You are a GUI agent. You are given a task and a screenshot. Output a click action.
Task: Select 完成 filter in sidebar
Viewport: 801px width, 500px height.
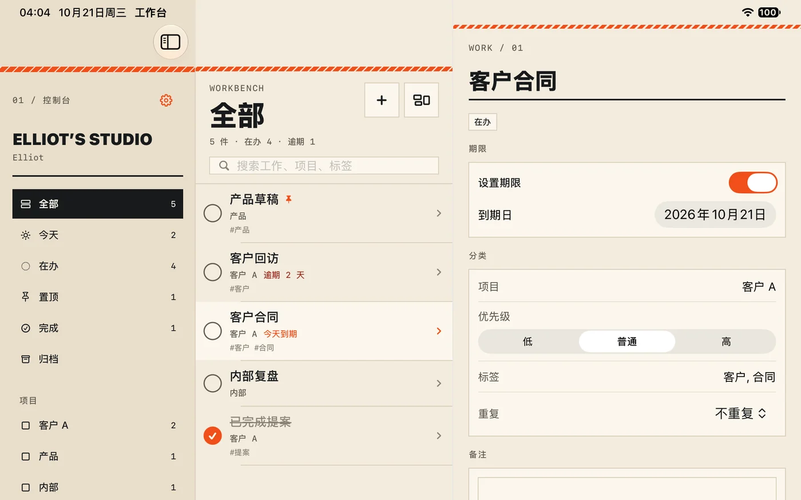click(x=98, y=328)
